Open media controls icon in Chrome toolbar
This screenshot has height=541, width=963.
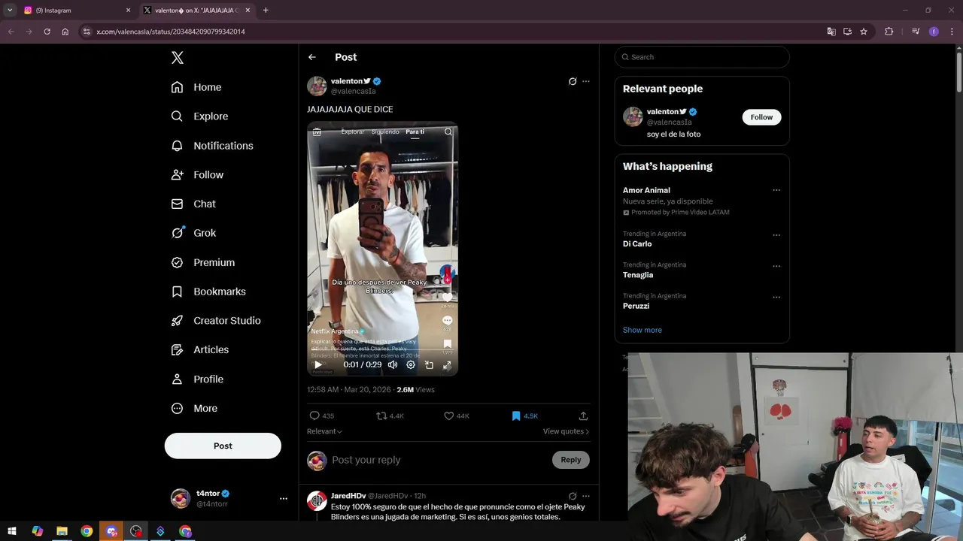[916, 32]
